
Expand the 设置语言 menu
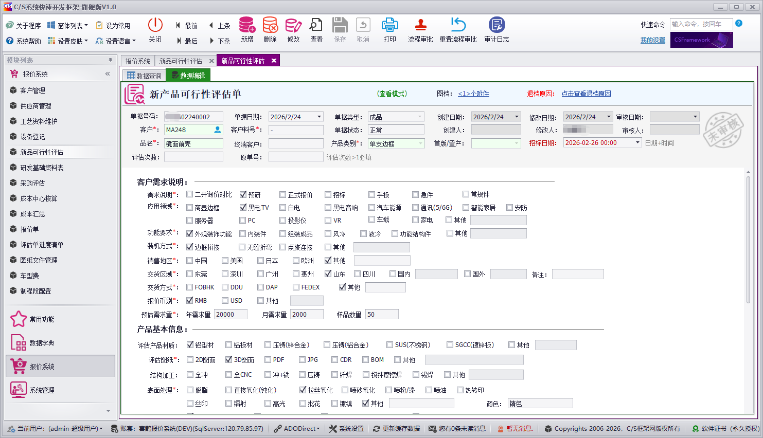coord(116,41)
